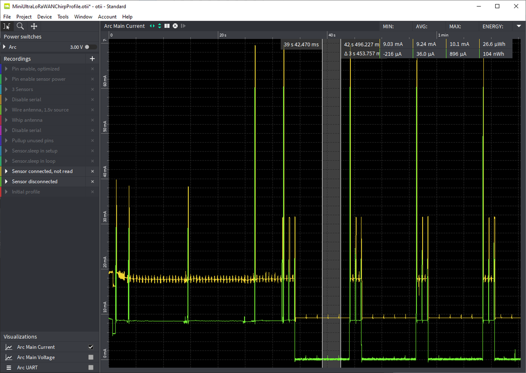Screen dimensions: 526x373
Task: Click the white square graph icon
Action: pos(167,26)
